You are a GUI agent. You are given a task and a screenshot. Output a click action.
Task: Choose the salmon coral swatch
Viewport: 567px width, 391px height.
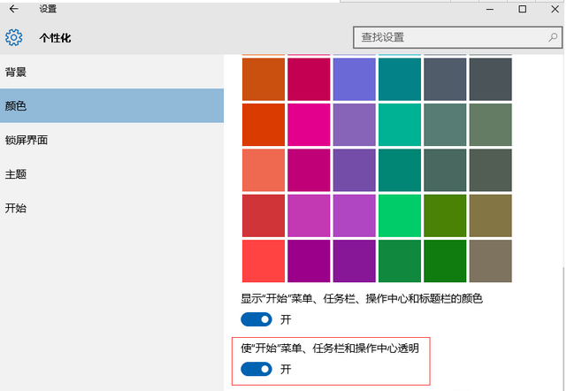(264, 170)
